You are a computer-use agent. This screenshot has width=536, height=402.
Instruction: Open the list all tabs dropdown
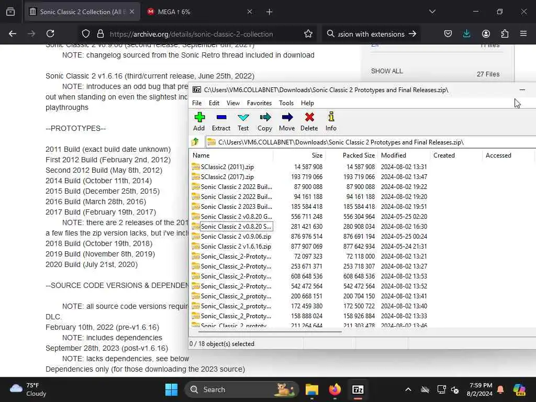[432, 12]
